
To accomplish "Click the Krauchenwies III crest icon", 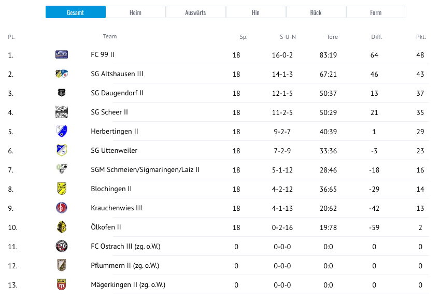I will click(x=61, y=208).
